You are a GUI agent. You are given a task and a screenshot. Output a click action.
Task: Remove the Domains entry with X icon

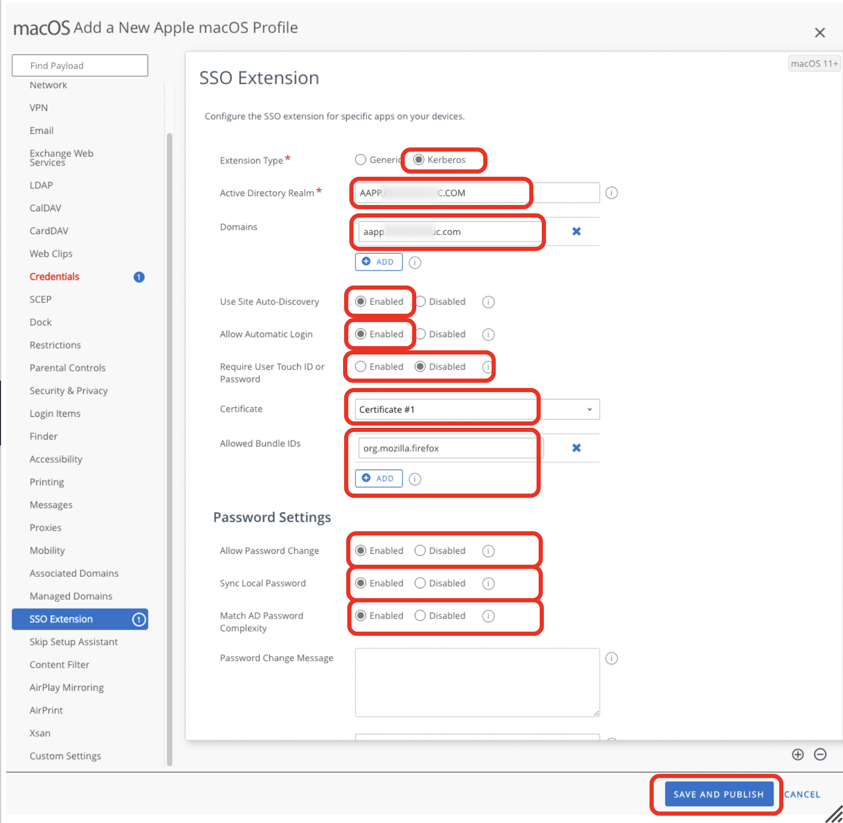click(576, 231)
